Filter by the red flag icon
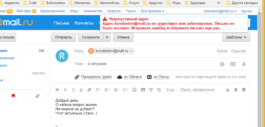The height and width of the screenshot is (127, 265). 13,96
